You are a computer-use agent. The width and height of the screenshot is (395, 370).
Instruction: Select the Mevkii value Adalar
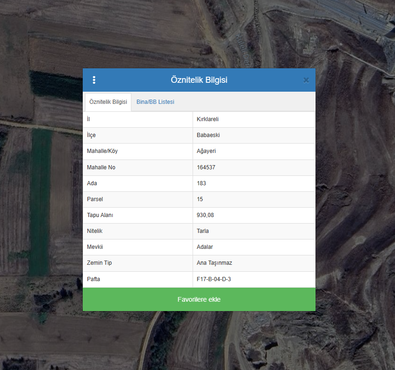[x=205, y=247]
